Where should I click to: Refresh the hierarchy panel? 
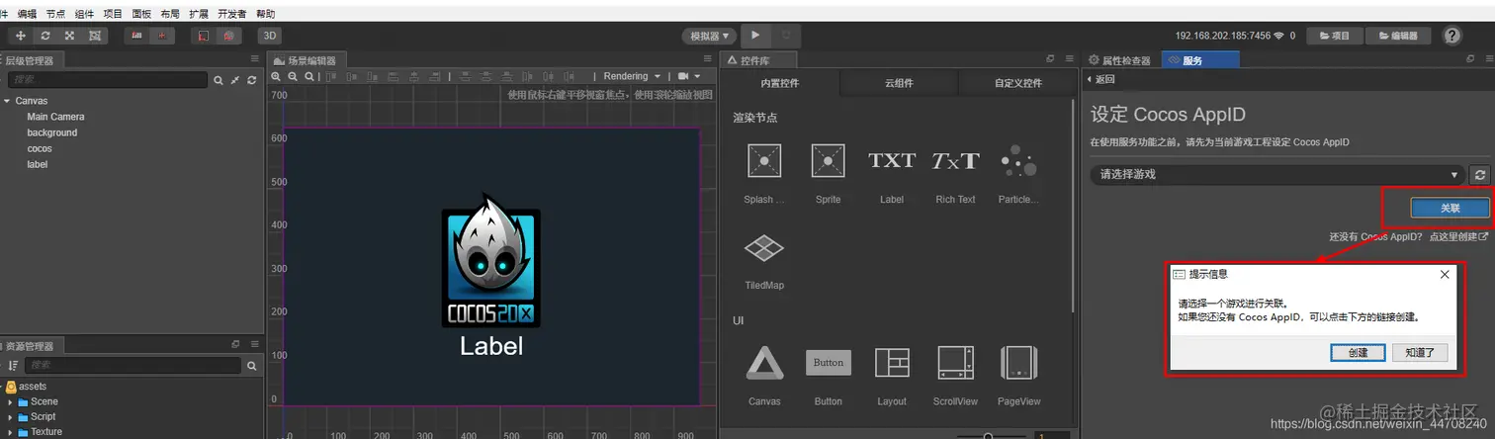click(252, 79)
